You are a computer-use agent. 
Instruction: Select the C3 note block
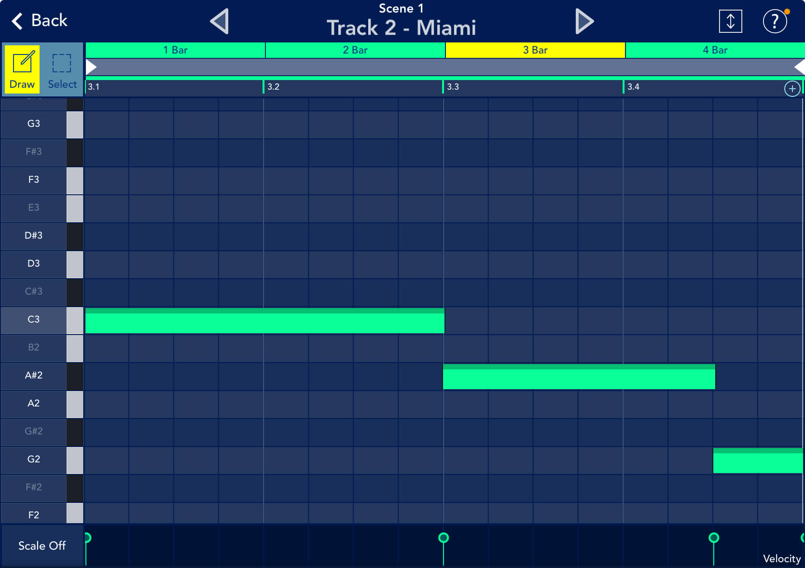coord(264,321)
